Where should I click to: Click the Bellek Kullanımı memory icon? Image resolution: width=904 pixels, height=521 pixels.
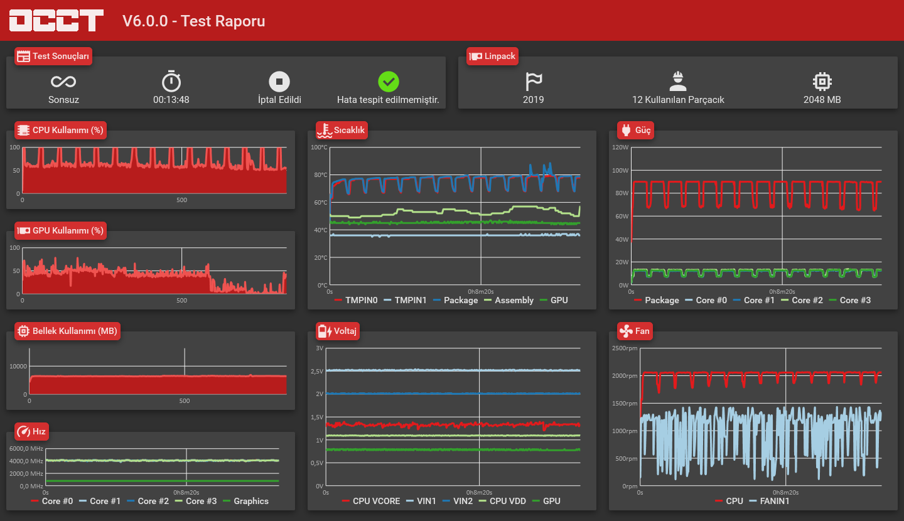(x=23, y=331)
